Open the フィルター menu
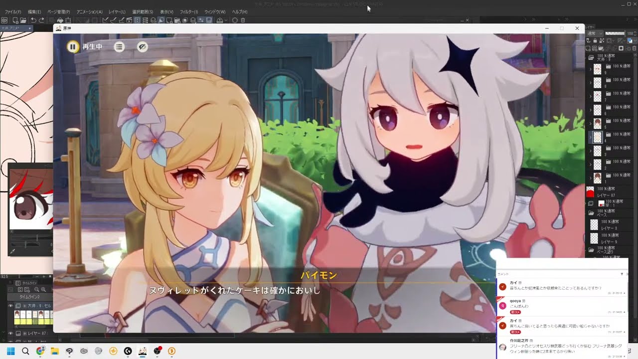The image size is (638, 359). tap(189, 11)
